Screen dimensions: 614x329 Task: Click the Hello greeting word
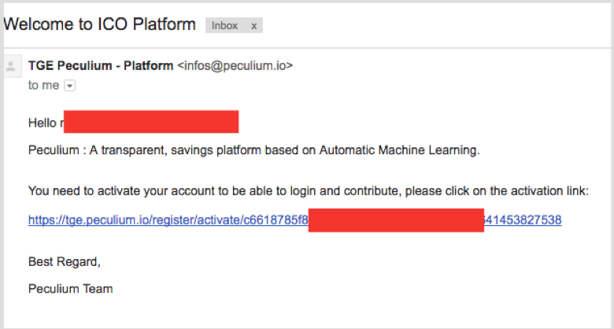coord(43,123)
